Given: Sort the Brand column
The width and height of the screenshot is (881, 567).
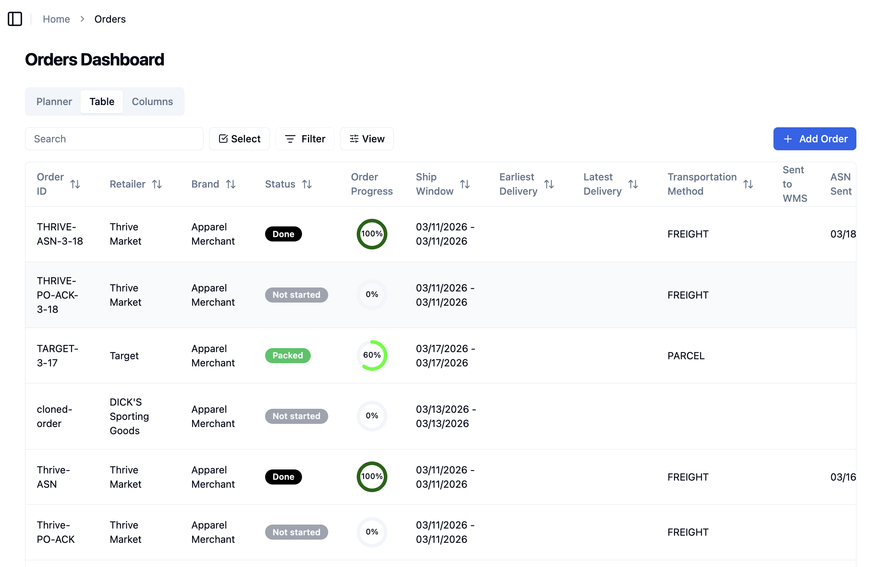Looking at the screenshot, I should (x=231, y=184).
